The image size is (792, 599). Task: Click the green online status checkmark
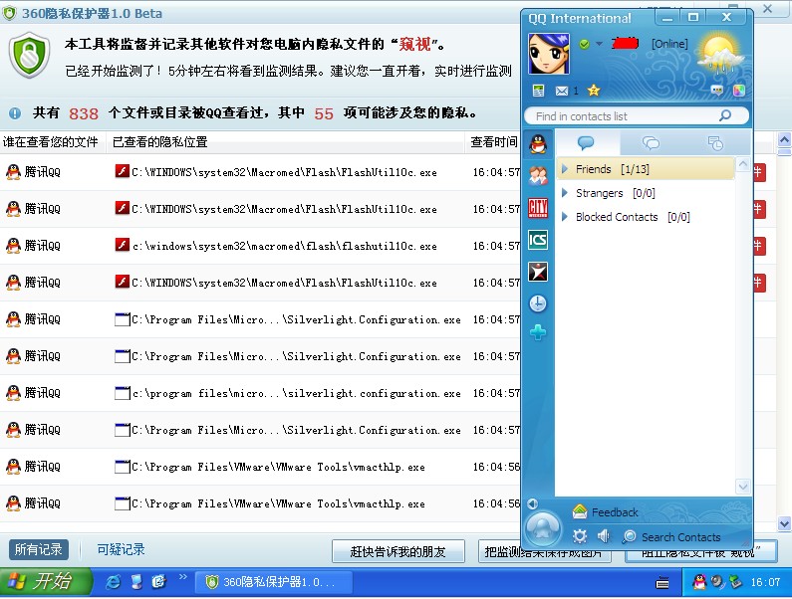(585, 44)
